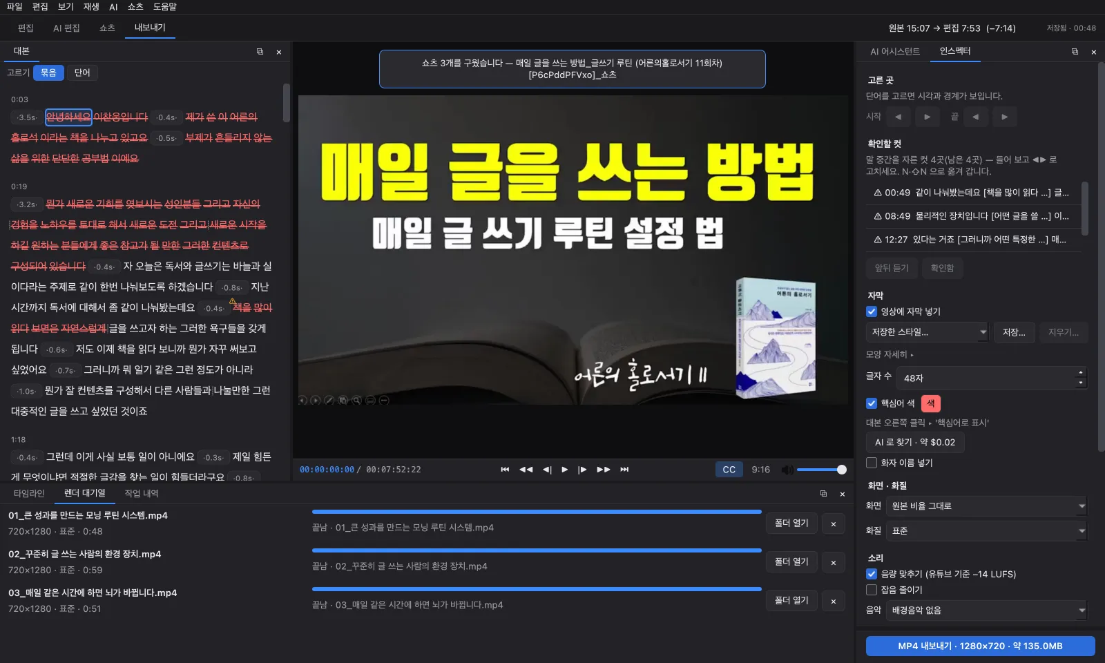Pop out the render queue panel
This screenshot has height=663, width=1105.
coord(823,494)
